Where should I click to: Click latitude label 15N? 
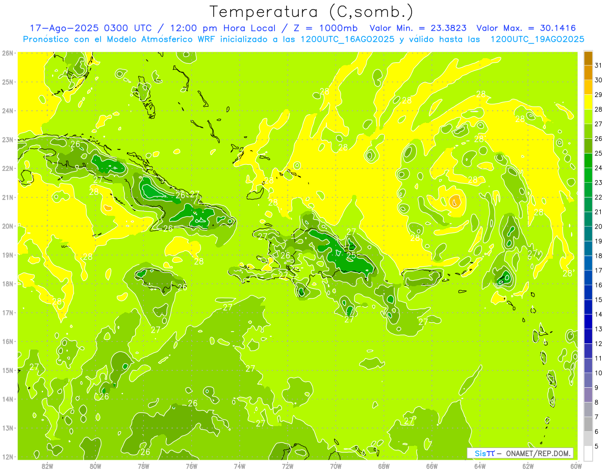point(8,370)
